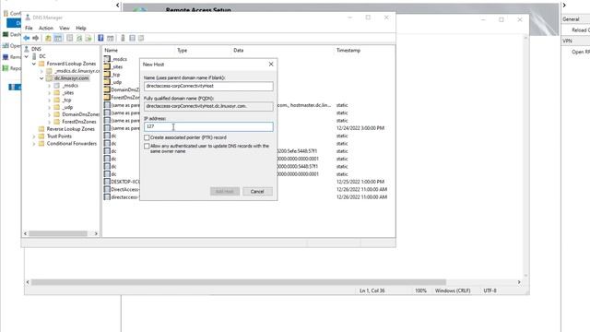
Task: Click Operations Status icon in left sidebar
Action: [x=6, y=45]
